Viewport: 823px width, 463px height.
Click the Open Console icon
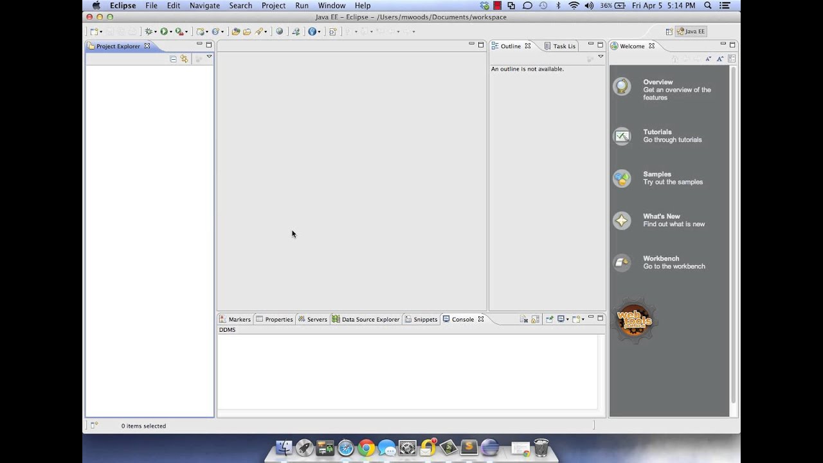point(576,319)
